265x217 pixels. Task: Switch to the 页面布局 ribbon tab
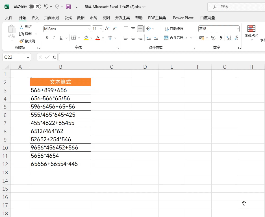pyautogui.click(x=51, y=18)
